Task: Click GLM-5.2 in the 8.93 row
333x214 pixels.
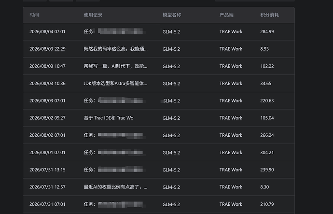Action: (171, 49)
